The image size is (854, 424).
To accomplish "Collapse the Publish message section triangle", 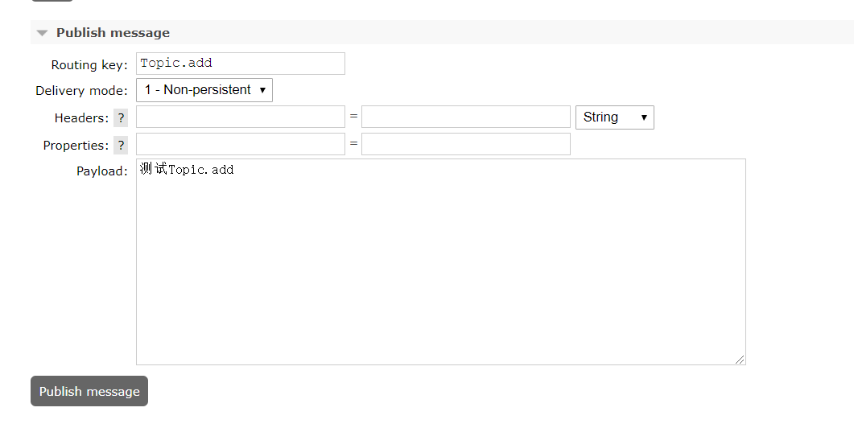I will (43, 34).
